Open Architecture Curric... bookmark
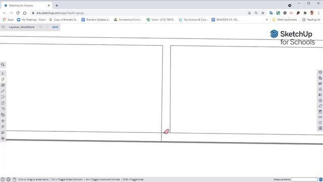This screenshot has width=323, height=182. click(128, 20)
